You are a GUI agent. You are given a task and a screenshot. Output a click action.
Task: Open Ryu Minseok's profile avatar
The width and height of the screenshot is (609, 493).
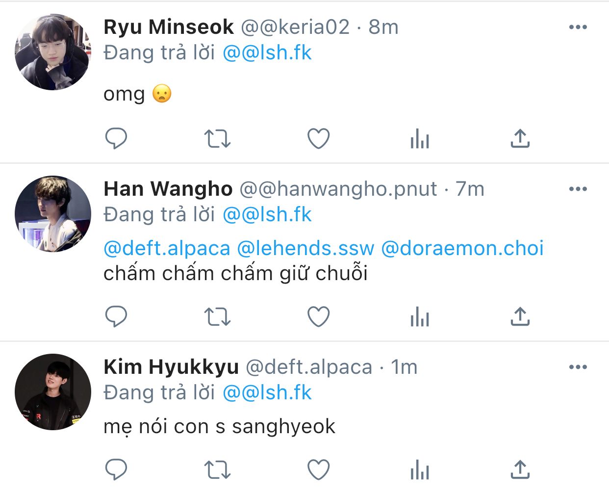[53, 52]
